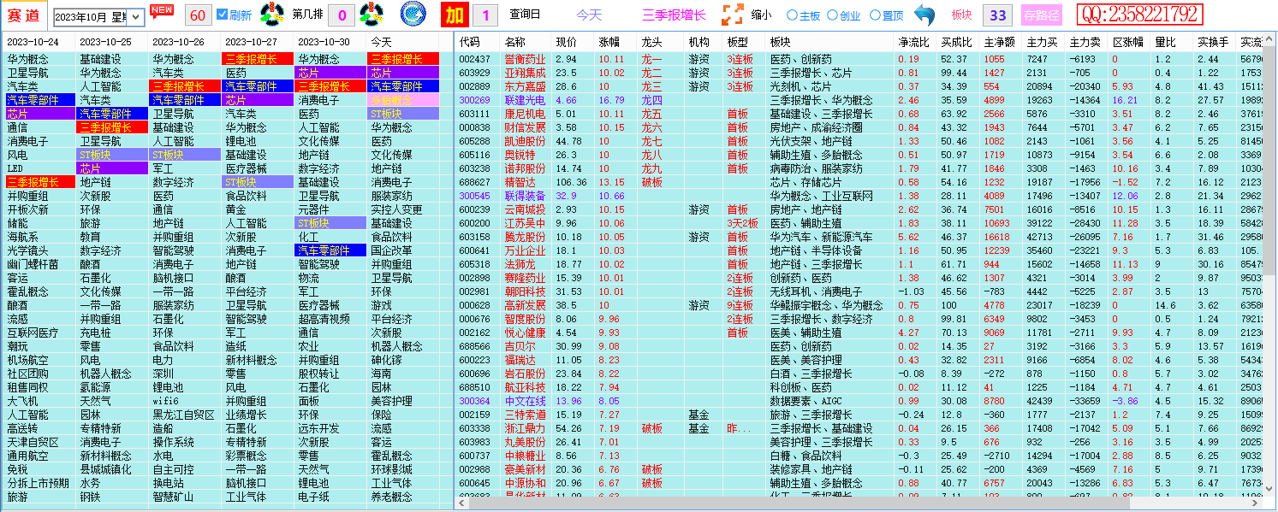Switch to the 赛道 tab
Screen dimensions: 1278x512
tap(26, 15)
